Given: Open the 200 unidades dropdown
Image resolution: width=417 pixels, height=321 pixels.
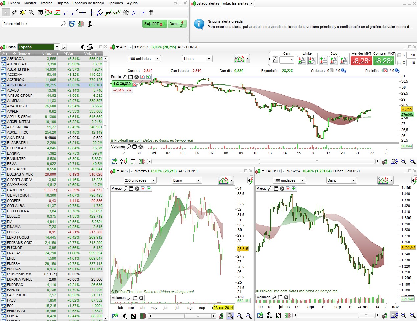Looking at the screenshot, I should click(140, 180).
